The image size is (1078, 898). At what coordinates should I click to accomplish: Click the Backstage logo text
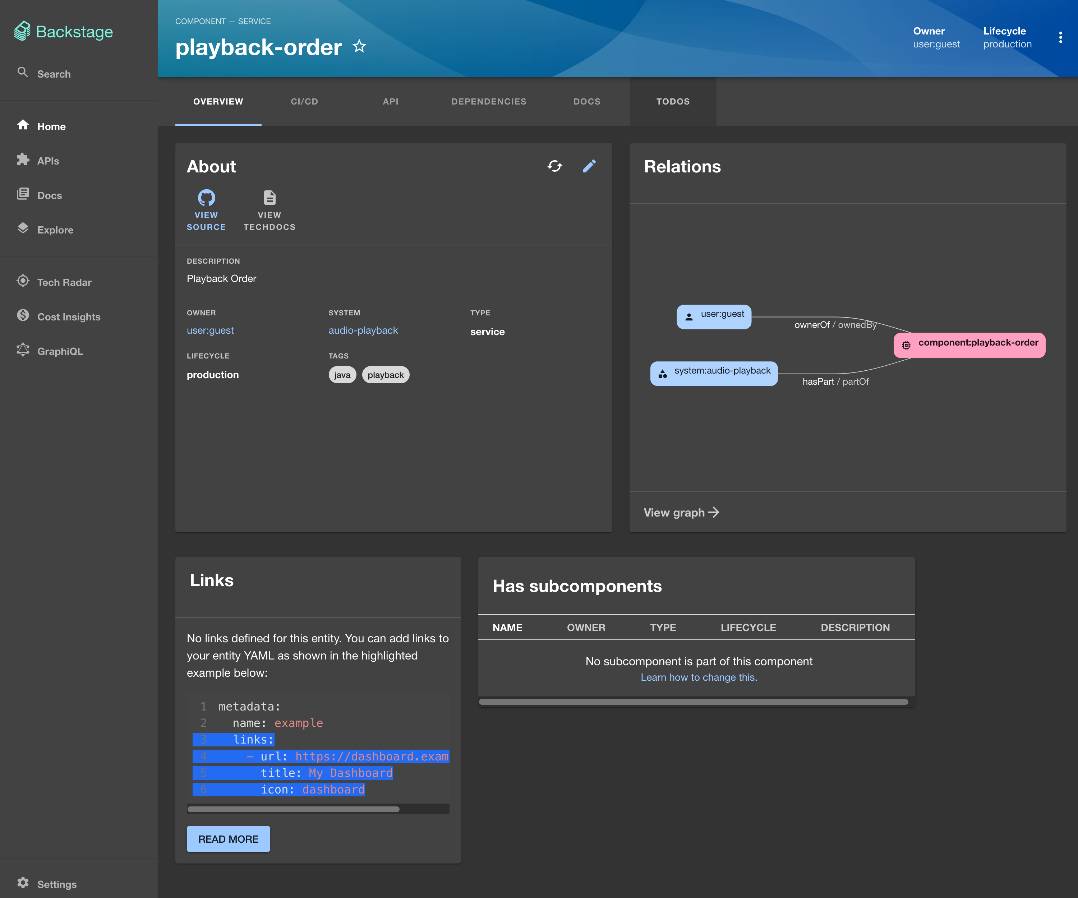tap(74, 32)
